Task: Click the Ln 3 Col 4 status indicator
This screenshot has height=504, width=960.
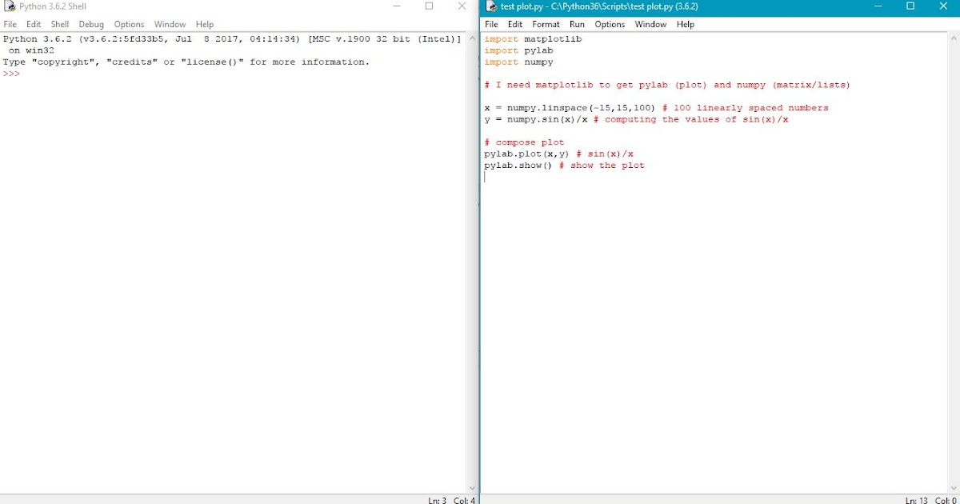Action: (451, 500)
